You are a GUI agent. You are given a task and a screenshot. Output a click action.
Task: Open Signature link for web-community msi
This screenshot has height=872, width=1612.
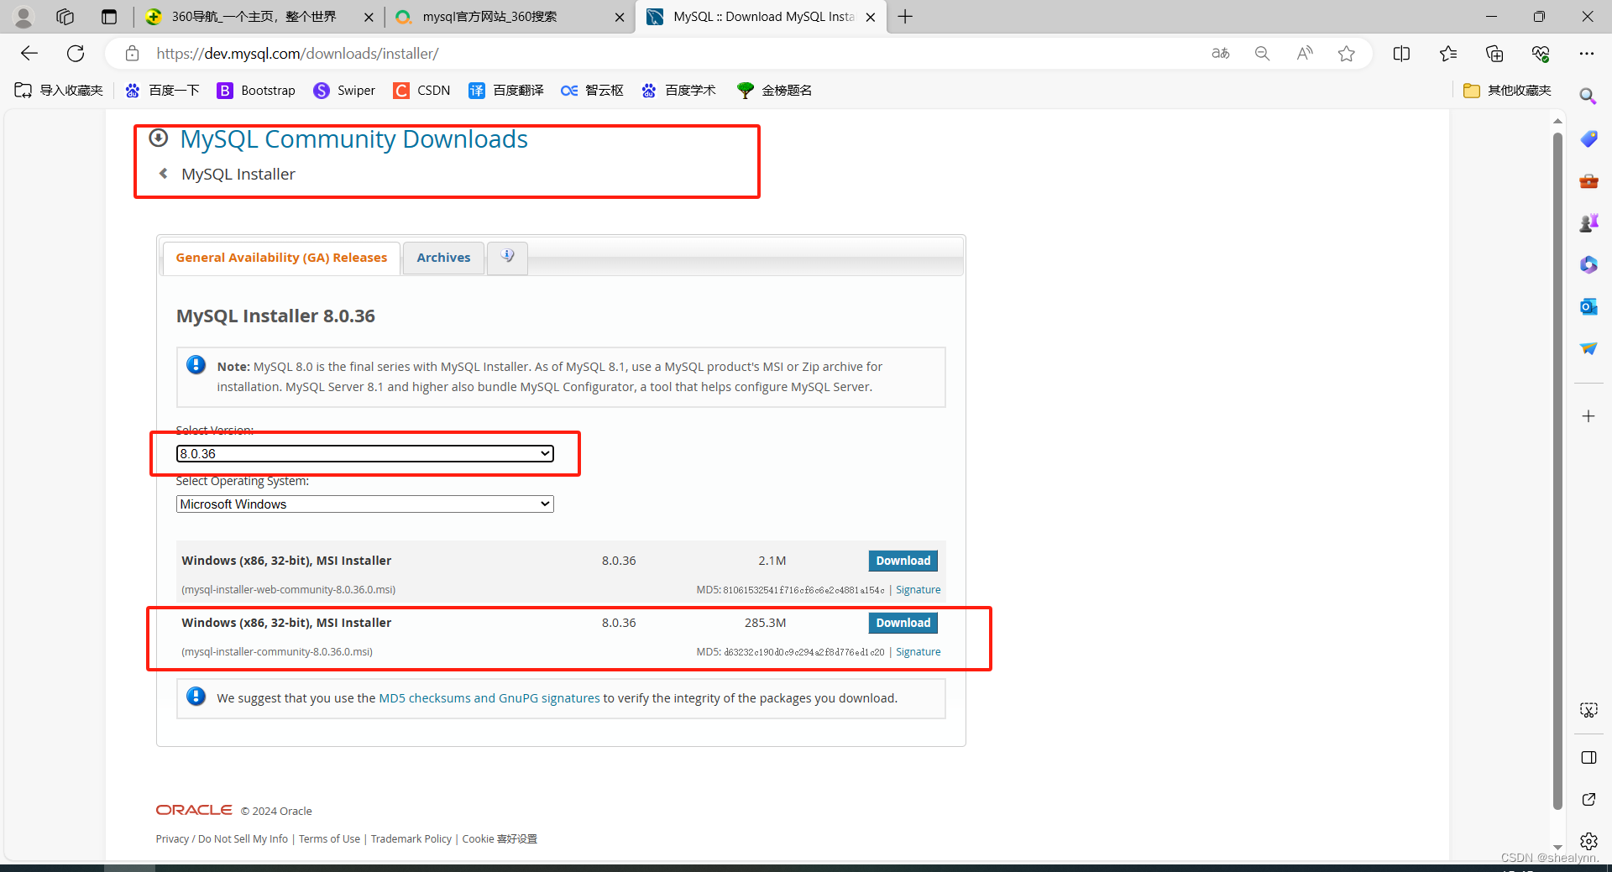click(x=918, y=590)
